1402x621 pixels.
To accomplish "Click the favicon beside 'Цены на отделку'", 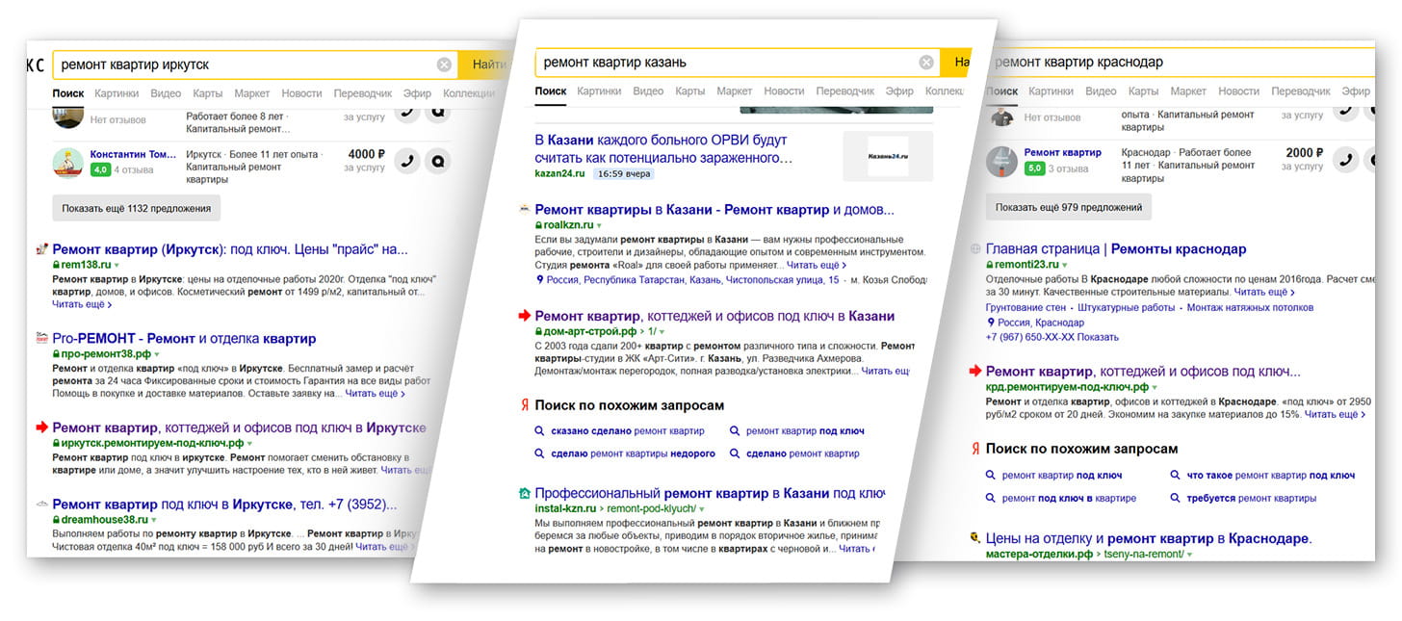I will click(x=975, y=538).
